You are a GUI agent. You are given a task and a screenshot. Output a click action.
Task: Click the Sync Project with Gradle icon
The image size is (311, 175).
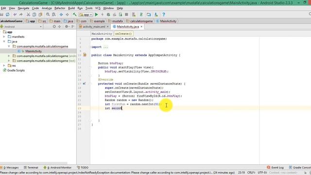click(x=141, y=15)
